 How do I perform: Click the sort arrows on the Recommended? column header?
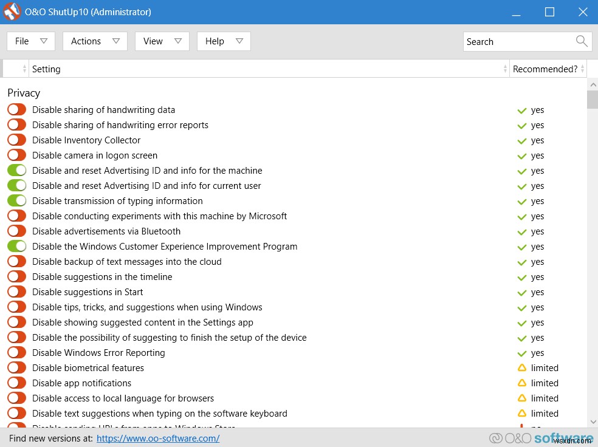click(582, 69)
